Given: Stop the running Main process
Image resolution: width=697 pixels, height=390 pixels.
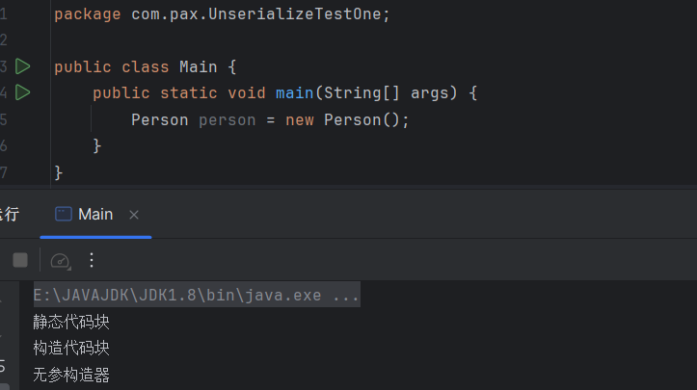Looking at the screenshot, I should [20, 260].
